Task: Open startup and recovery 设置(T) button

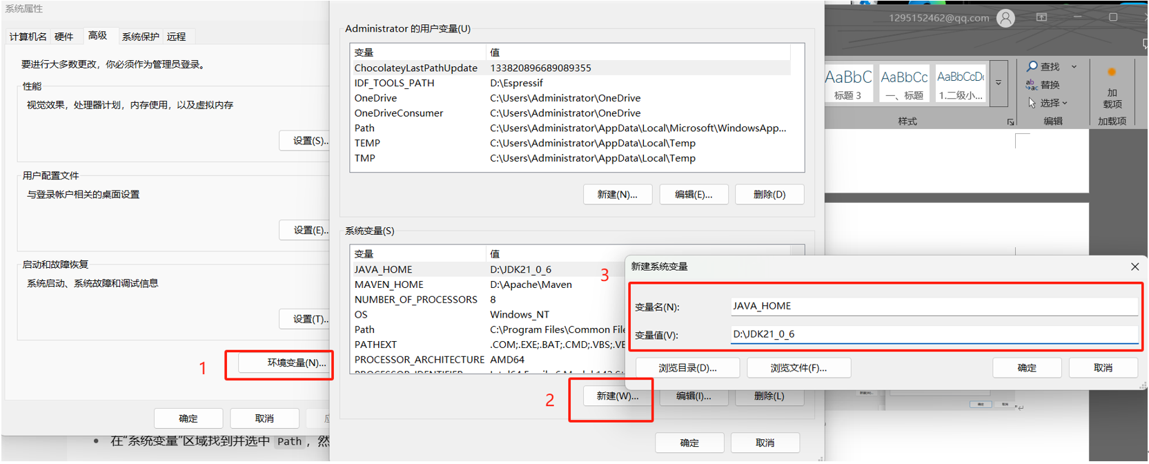Action: tap(304, 319)
